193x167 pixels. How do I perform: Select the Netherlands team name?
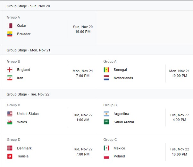pyautogui.click(x=123, y=78)
